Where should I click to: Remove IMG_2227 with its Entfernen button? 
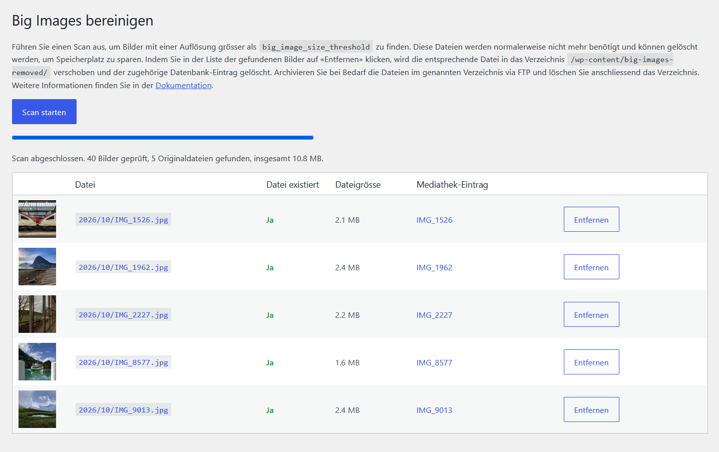591,314
